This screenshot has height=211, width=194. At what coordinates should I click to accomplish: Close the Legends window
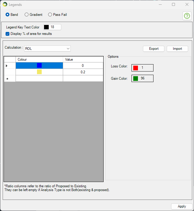(x=187, y=4)
